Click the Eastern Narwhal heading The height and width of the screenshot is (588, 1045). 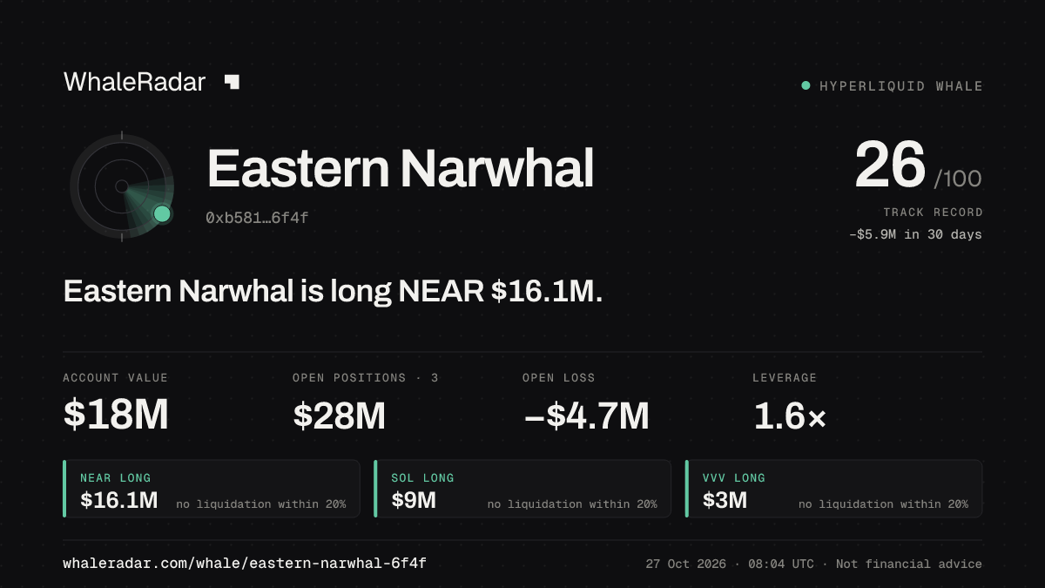[401, 167]
